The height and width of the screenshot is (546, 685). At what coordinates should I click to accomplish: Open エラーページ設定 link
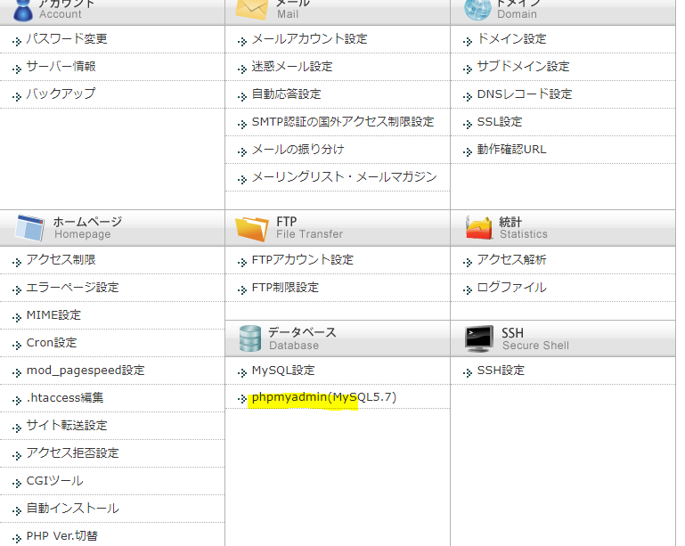click(x=72, y=288)
